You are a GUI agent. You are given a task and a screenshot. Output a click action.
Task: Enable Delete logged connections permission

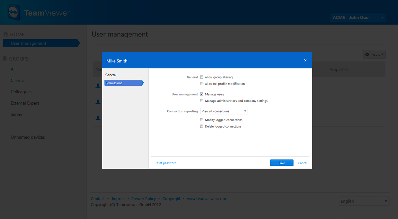[201, 126]
